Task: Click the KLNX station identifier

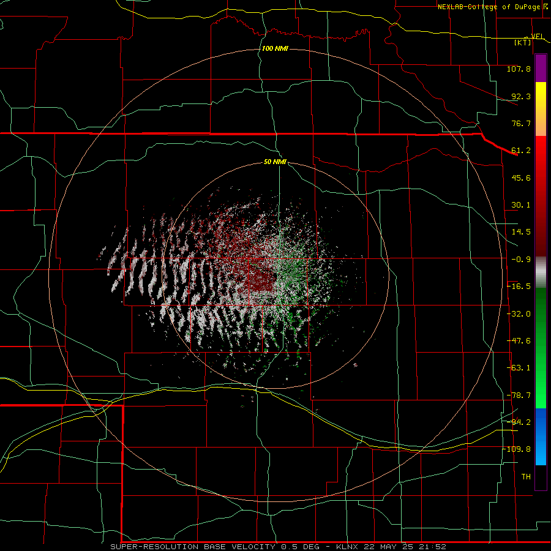Action: point(348,547)
